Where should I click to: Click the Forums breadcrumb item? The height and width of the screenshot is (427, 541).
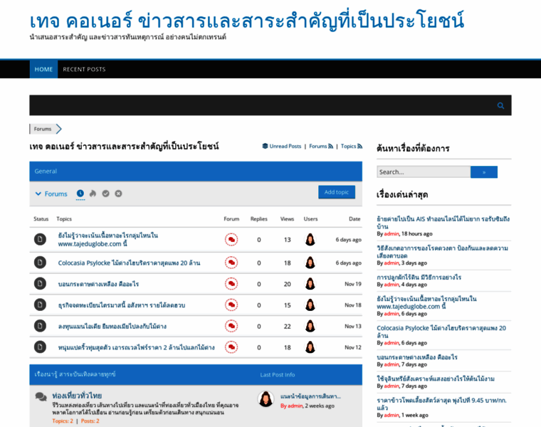43,129
